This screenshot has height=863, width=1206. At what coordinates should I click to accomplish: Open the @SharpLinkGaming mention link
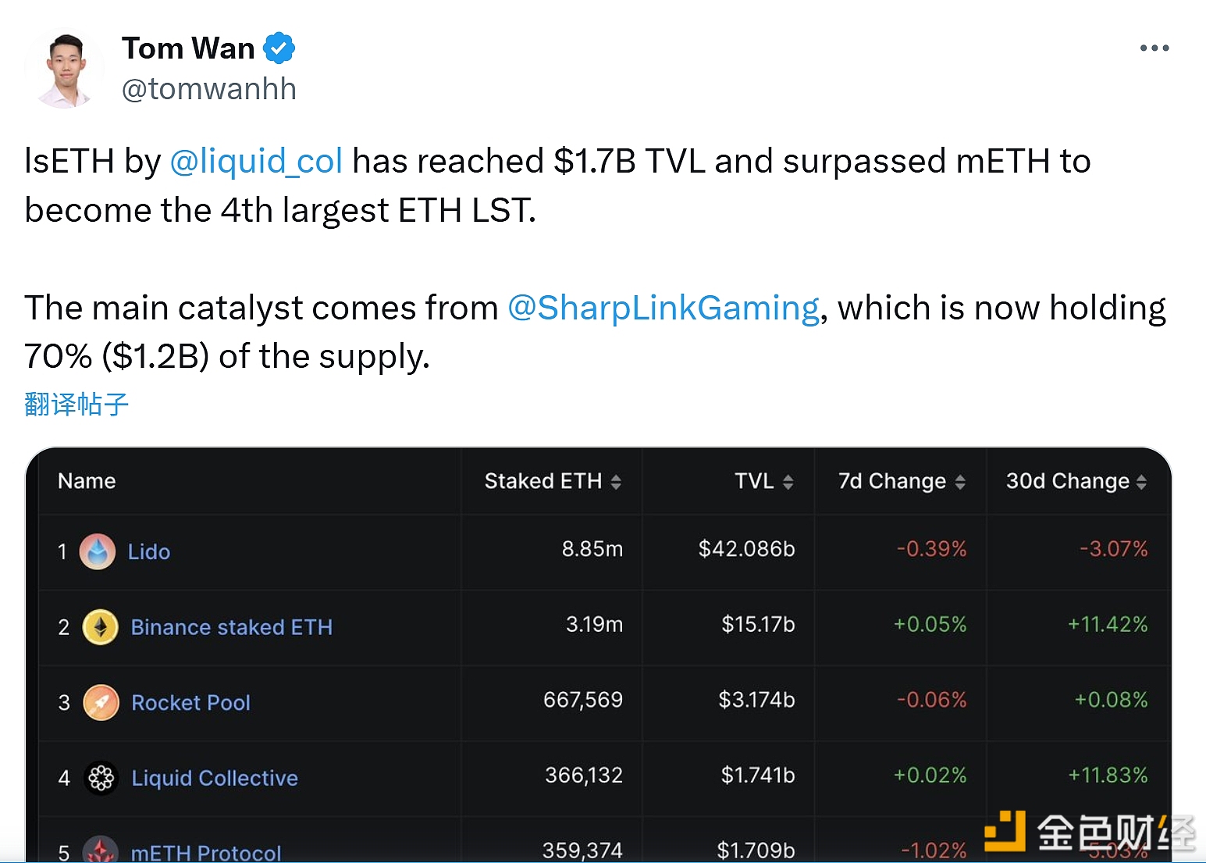663,308
